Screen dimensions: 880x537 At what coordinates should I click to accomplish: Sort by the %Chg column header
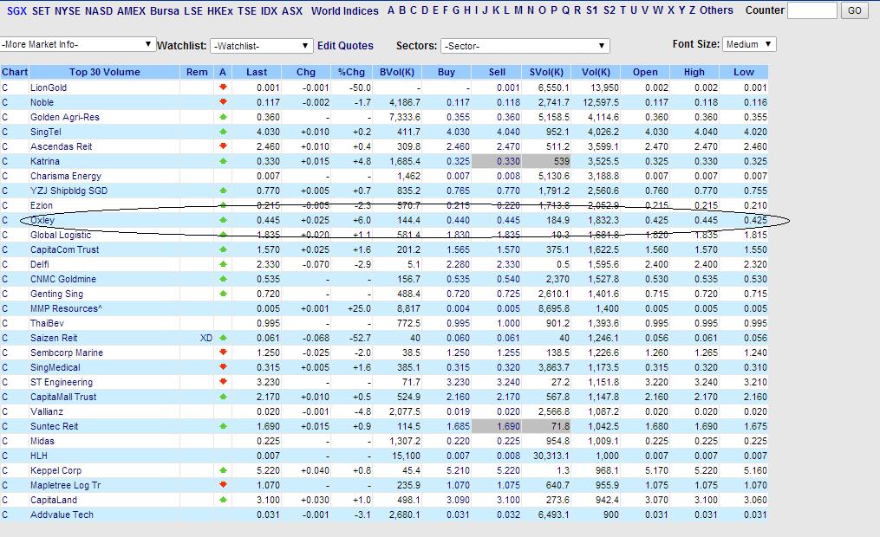[x=351, y=72]
